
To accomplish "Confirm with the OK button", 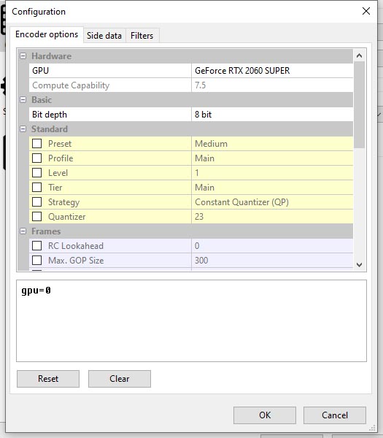I will pyautogui.click(x=265, y=415).
